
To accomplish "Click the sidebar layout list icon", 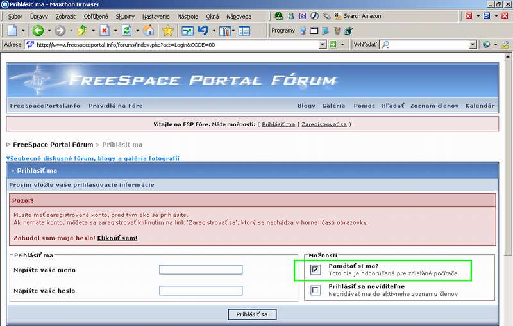I will point(244,31).
